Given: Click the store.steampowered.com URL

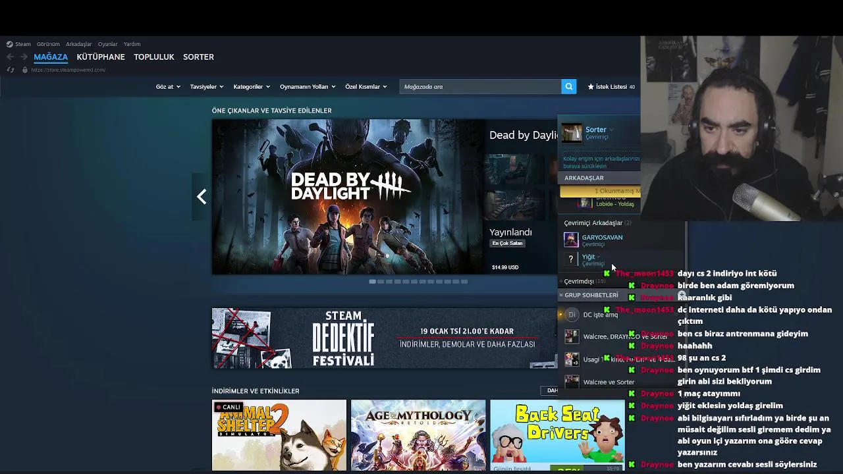Looking at the screenshot, I should 68,70.
